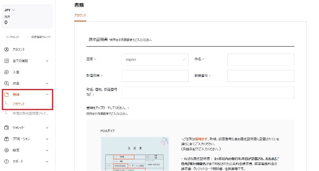Switch to the 仮想通貨ウォレット tab
Image resolution: width=319 pixels, height=171 pixels.
41,37
